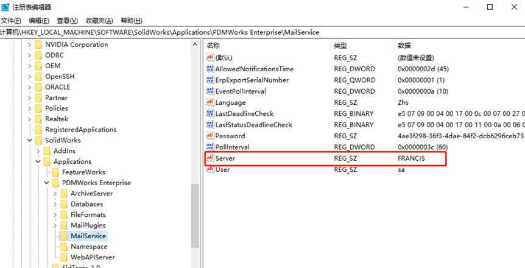Click the Server string value icon
The width and height of the screenshot is (525, 268).
[210, 158]
